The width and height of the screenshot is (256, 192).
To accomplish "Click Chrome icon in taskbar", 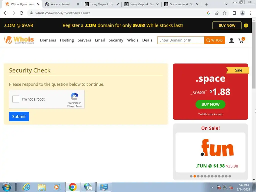I will point(73,187).
